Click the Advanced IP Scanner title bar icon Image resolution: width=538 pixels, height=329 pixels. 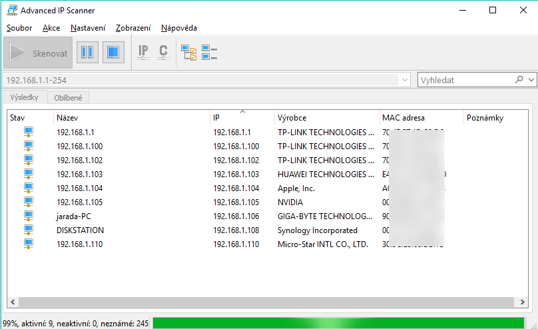tap(12, 10)
